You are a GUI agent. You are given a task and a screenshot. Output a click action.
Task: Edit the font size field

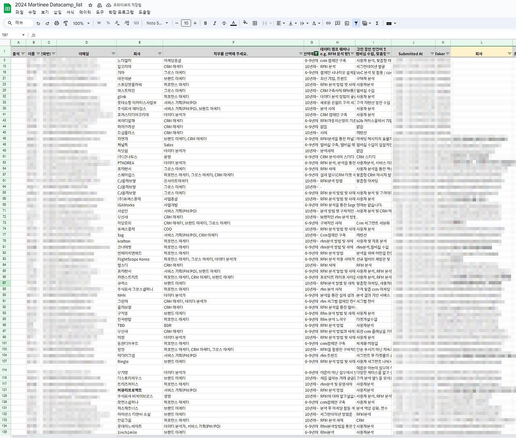[186, 23]
